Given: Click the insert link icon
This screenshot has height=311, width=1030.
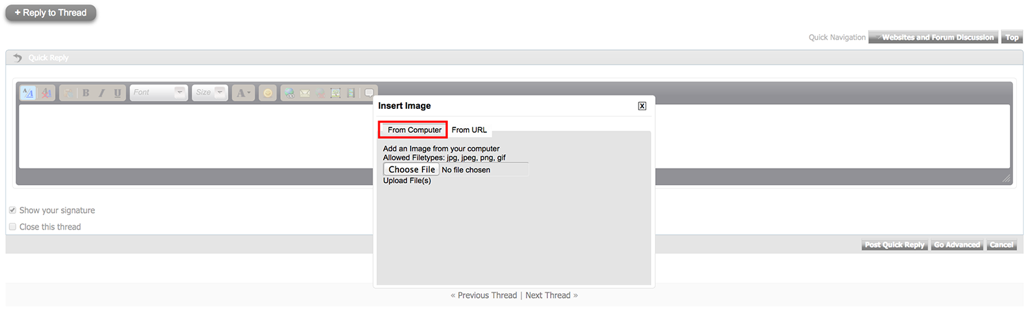Looking at the screenshot, I should [x=289, y=92].
